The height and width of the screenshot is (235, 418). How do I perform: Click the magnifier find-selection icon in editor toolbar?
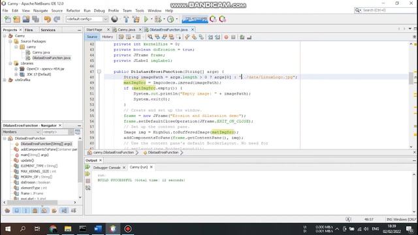pos(150,37)
